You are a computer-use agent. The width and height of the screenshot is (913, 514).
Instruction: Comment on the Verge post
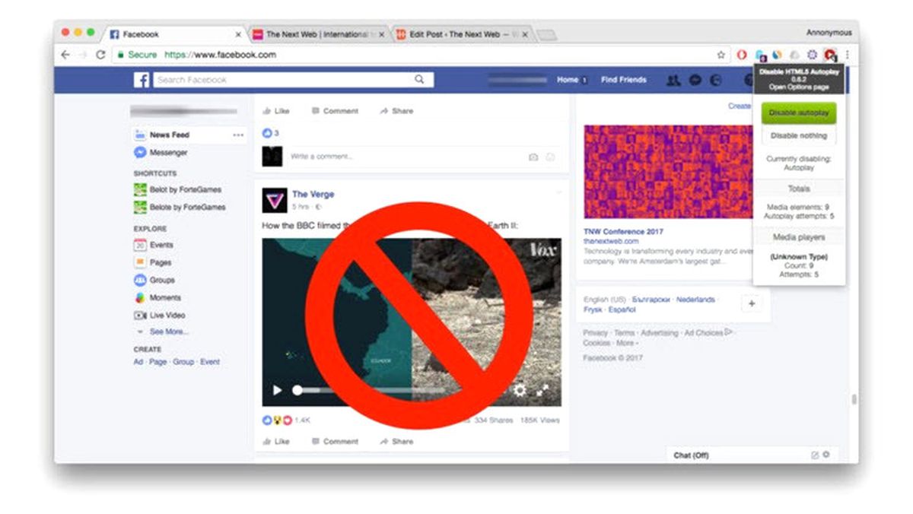click(x=335, y=441)
